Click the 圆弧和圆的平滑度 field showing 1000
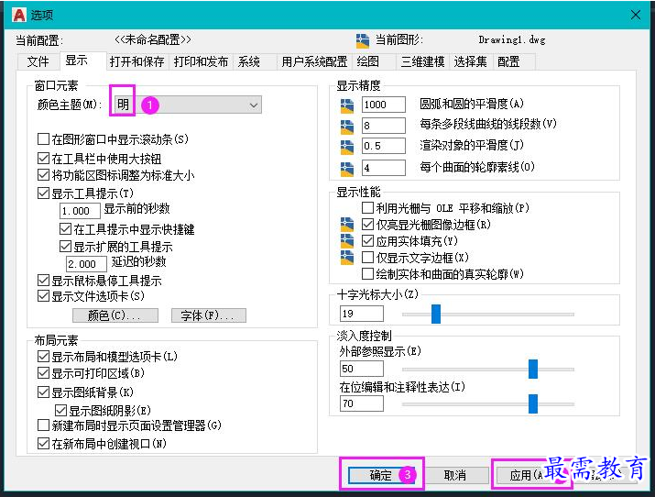 click(x=384, y=105)
